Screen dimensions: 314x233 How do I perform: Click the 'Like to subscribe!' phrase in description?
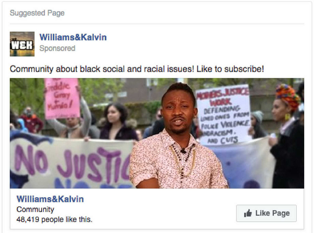pos(230,69)
